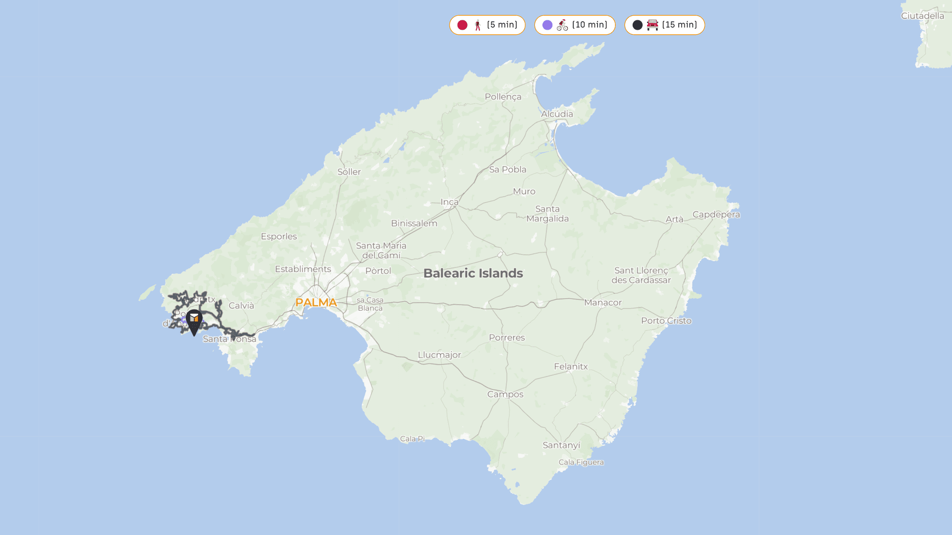The image size is (952, 535).
Task: Click the Felanitx label
Action: [x=571, y=367]
